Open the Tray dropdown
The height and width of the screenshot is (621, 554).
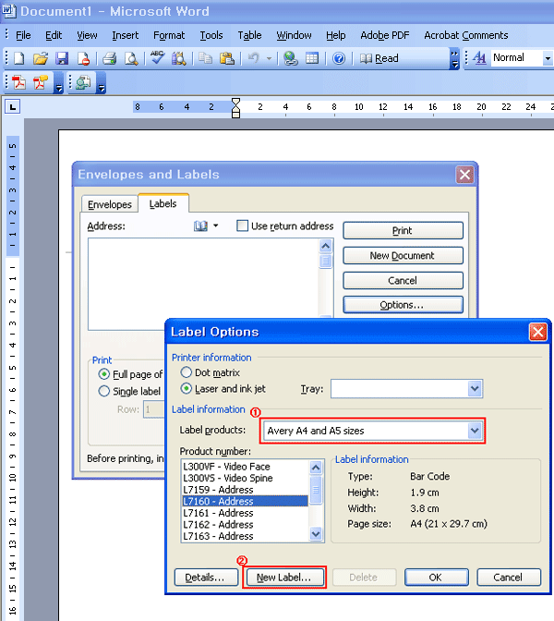click(x=475, y=388)
